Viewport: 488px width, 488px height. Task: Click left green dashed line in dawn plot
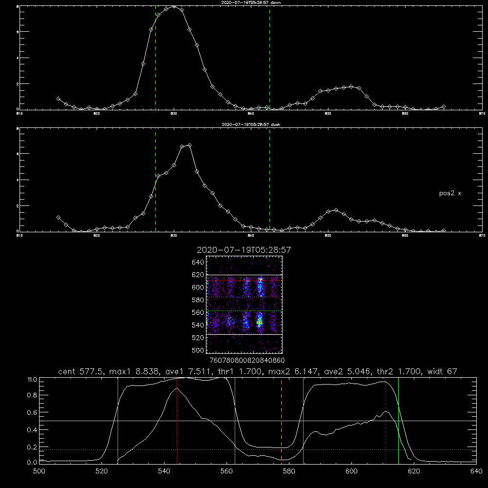click(x=155, y=58)
